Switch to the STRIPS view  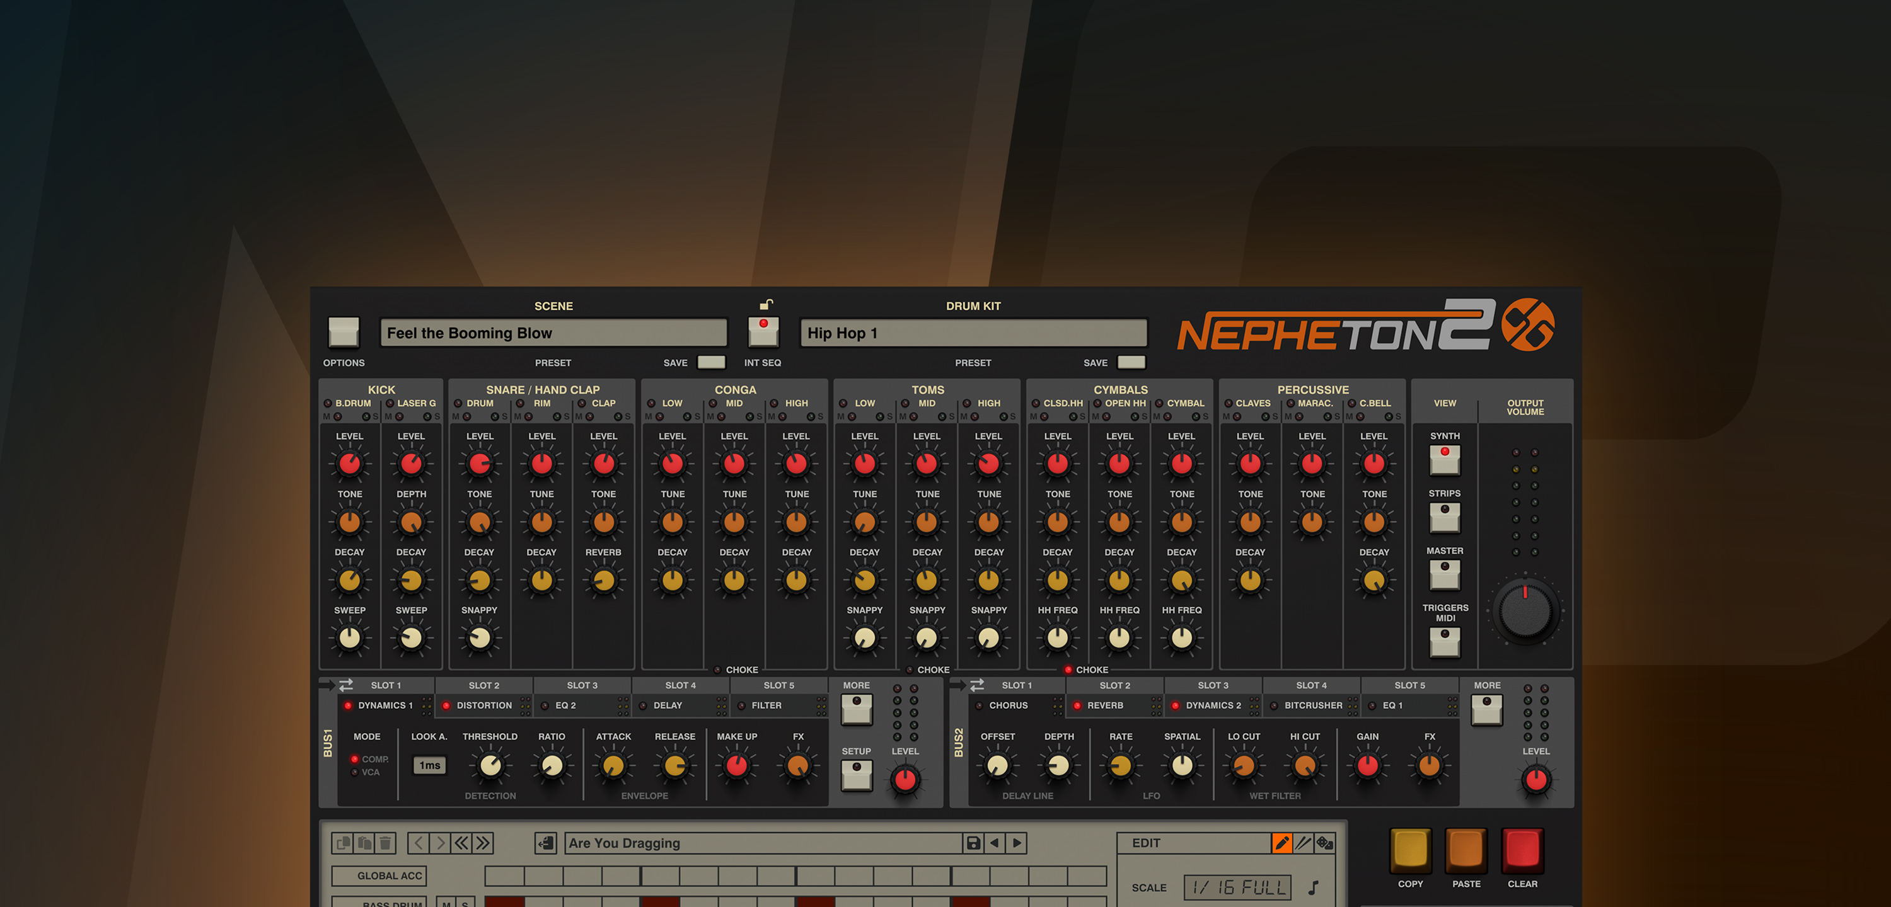[x=1444, y=518]
